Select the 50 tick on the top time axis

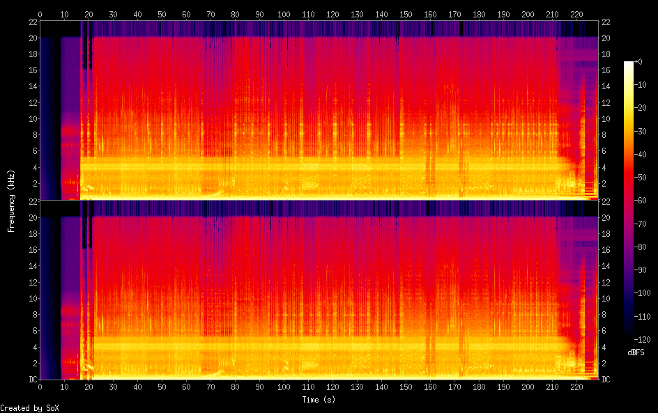point(162,14)
